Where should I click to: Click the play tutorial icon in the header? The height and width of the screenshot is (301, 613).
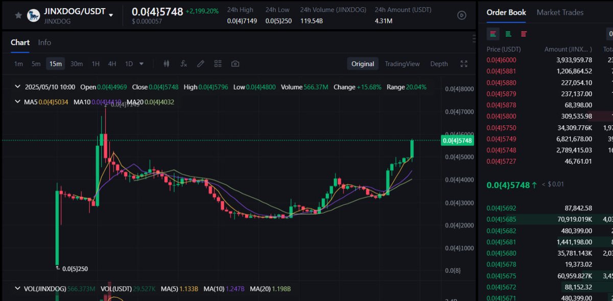coord(462,15)
